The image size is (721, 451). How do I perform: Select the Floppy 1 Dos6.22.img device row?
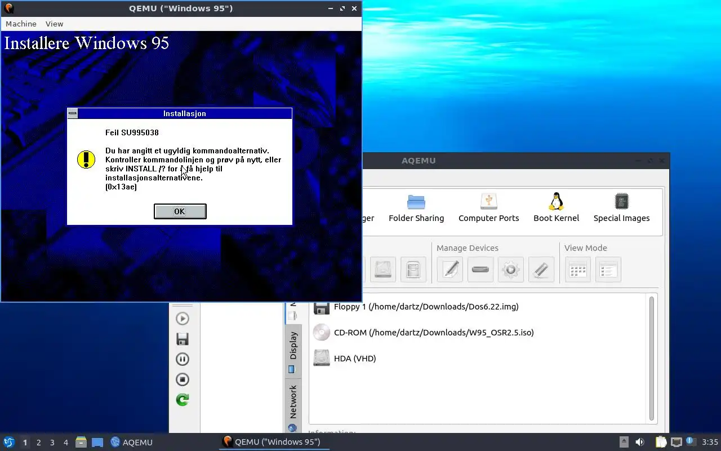pyautogui.click(x=479, y=307)
